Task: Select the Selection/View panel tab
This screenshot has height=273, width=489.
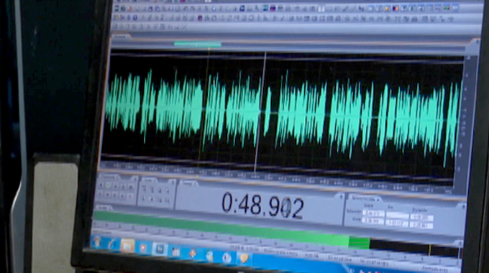Action: [365, 198]
